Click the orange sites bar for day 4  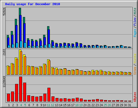pyautogui.click(x=21, y=63)
